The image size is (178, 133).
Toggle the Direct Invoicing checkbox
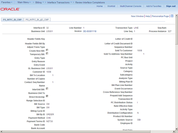point(47,96)
